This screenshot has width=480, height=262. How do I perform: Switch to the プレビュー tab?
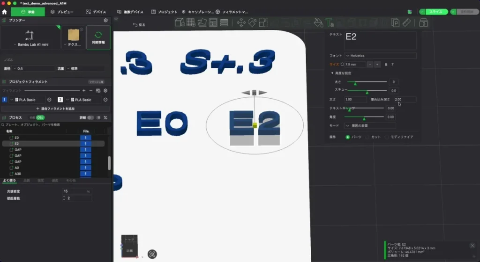(62, 12)
